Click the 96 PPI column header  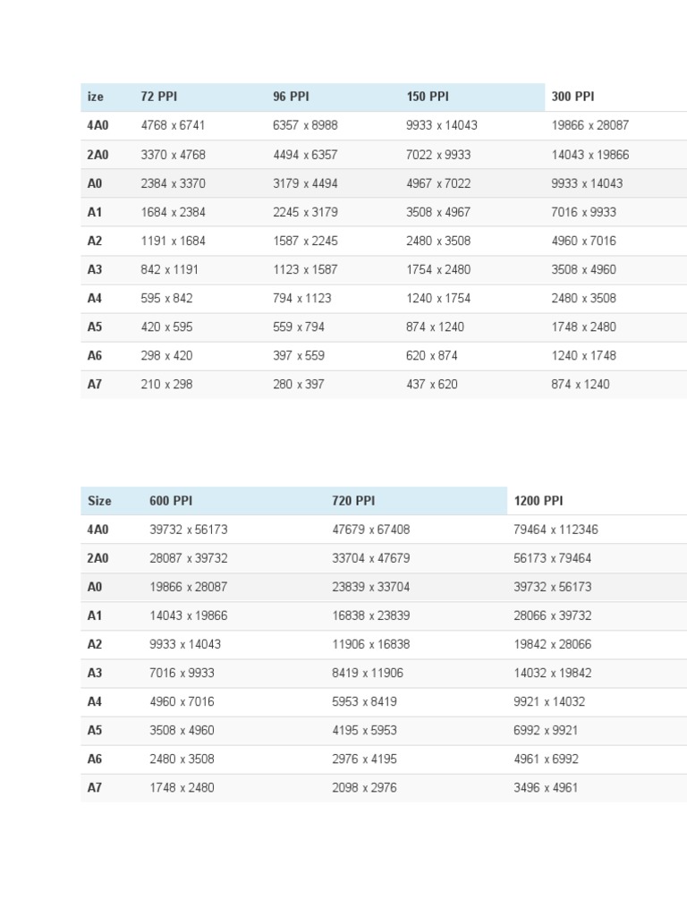291,97
